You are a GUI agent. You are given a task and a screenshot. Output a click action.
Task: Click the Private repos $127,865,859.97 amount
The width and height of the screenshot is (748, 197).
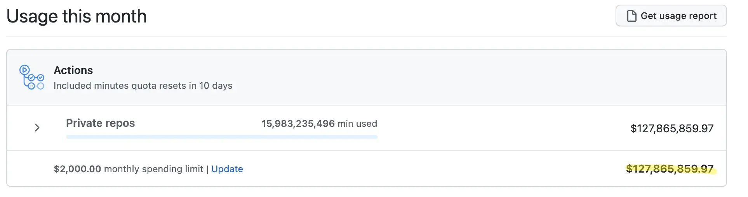(x=672, y=128)
